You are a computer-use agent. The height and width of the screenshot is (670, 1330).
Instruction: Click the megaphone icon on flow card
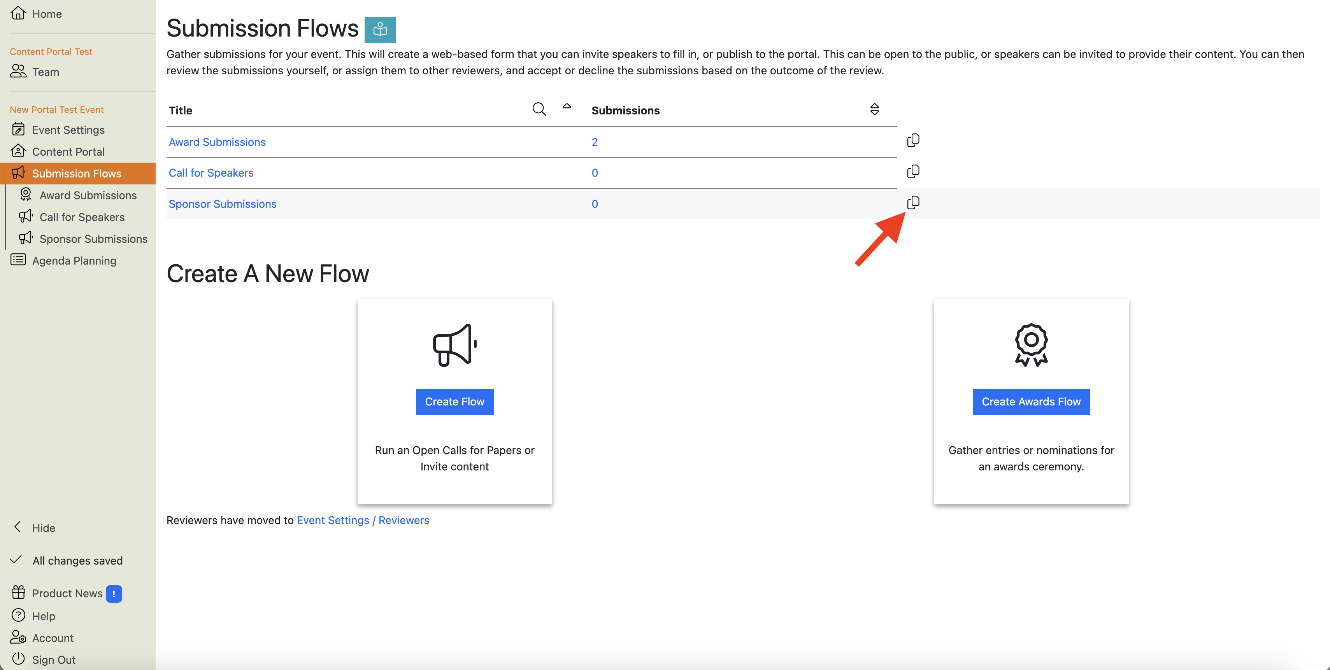454,345
